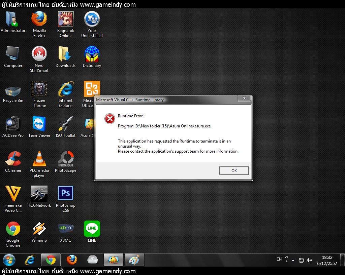
Task: Click OK in the Runtime Error dialog
Action: 234,170
